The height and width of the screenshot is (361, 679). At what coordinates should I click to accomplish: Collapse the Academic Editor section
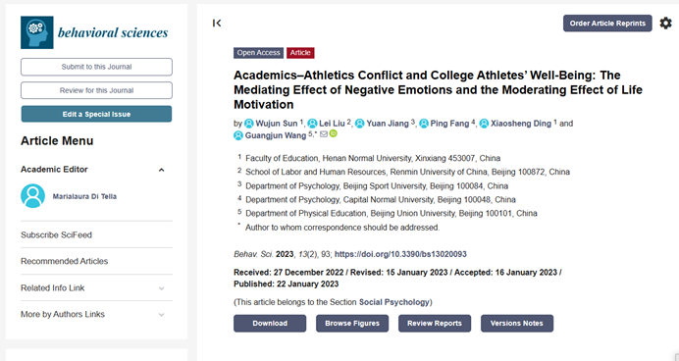pos(162,170)
